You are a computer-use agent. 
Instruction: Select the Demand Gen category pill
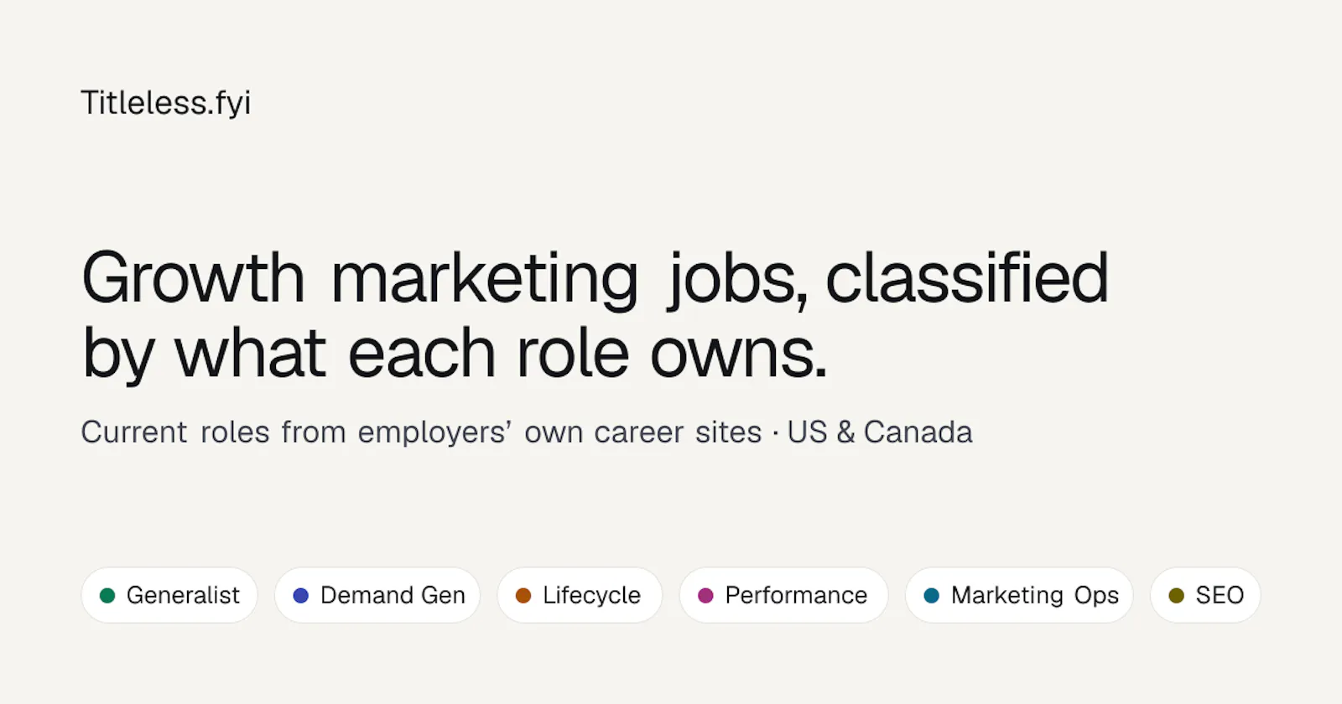(x=377, y=595)
